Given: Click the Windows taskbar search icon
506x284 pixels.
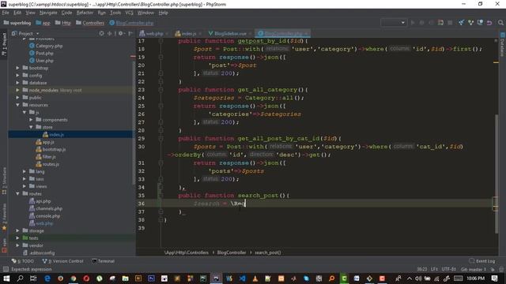Looking at the screenshot, I should 20,278.
